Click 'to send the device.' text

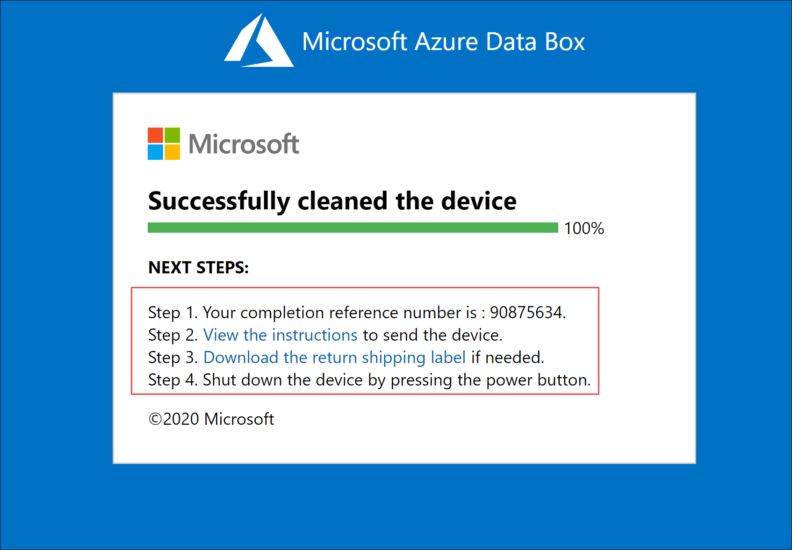coord(433,335)
